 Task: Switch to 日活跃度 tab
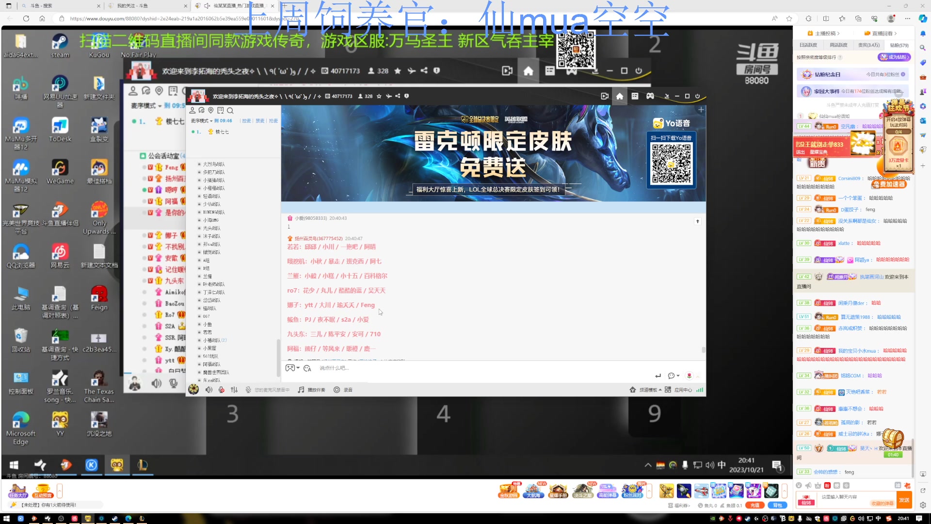click(x=808, y=45)
